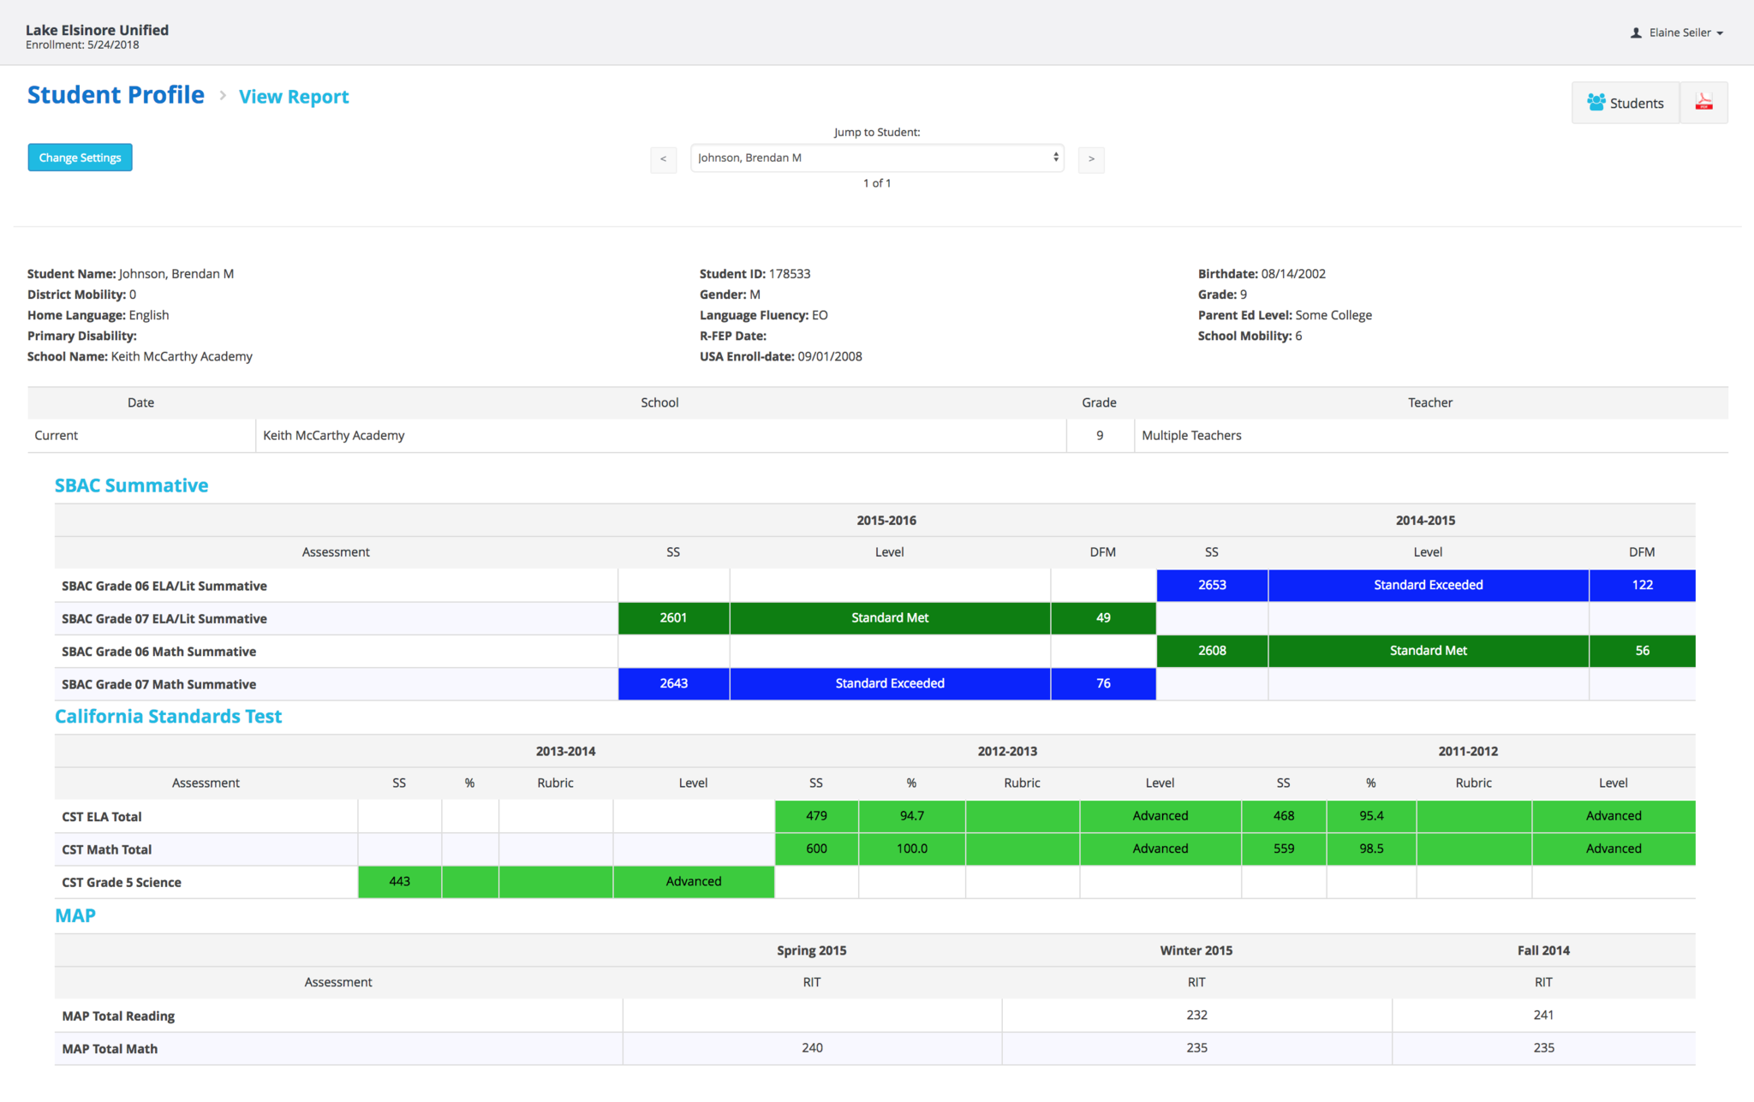The height and width of the screenshot is (1102, 1754).
Task: Click breadcrumb chevron after Student Profile
Action: click(x=223, y=96)
